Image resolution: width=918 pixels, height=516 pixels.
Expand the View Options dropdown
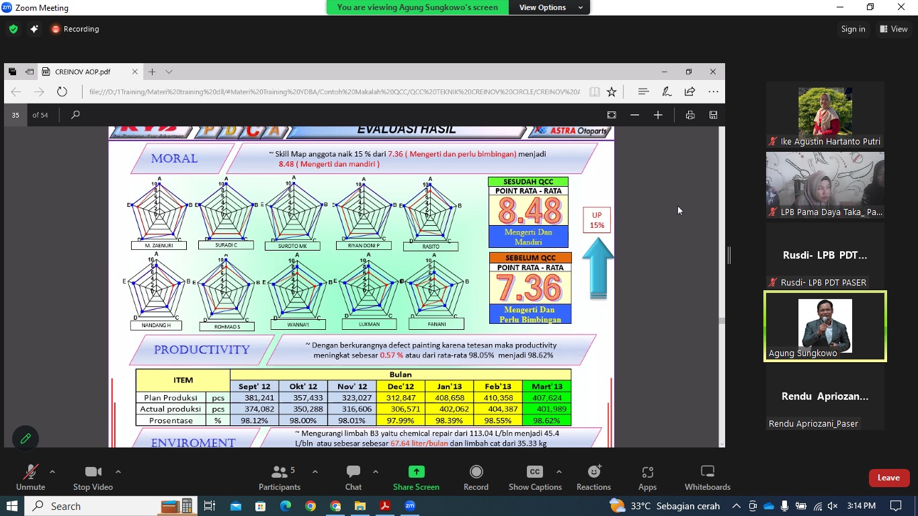click(x=550, y=7)
